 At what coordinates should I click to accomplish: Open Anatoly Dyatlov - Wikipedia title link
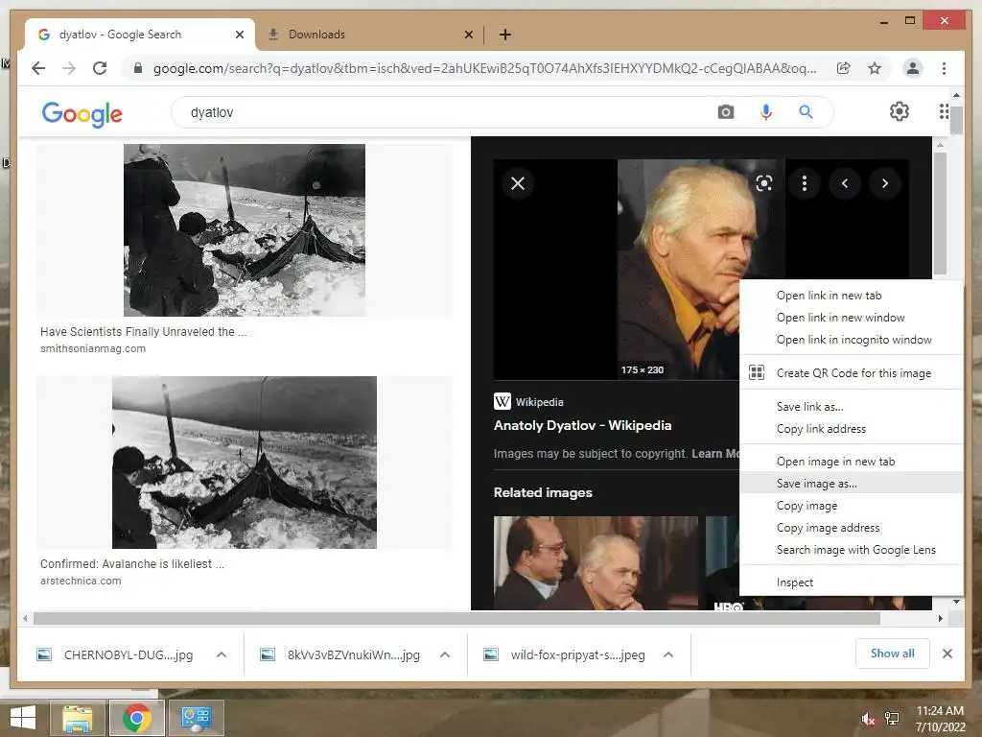coord(582,425)
